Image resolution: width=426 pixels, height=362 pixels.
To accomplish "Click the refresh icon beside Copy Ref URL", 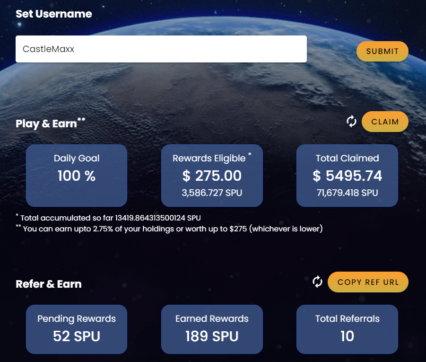I will click(317, 282).
